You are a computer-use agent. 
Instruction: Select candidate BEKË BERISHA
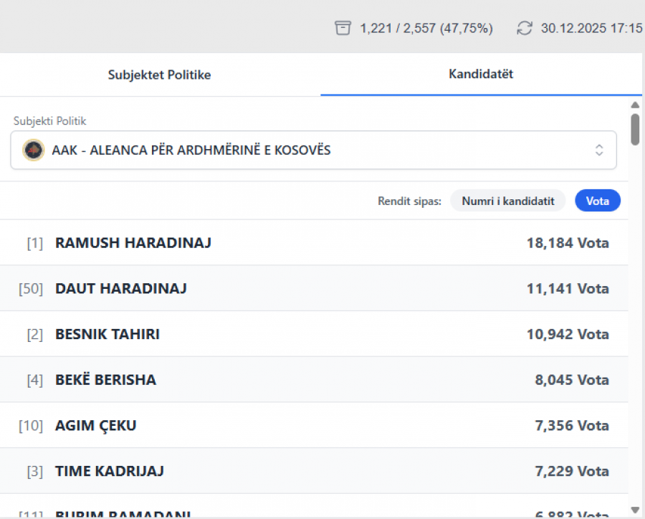[x=106, y=380]
